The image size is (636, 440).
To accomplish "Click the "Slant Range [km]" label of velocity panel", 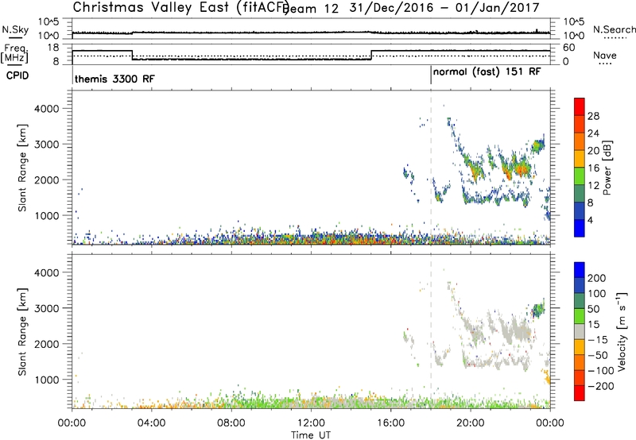I will pos(22,332).
